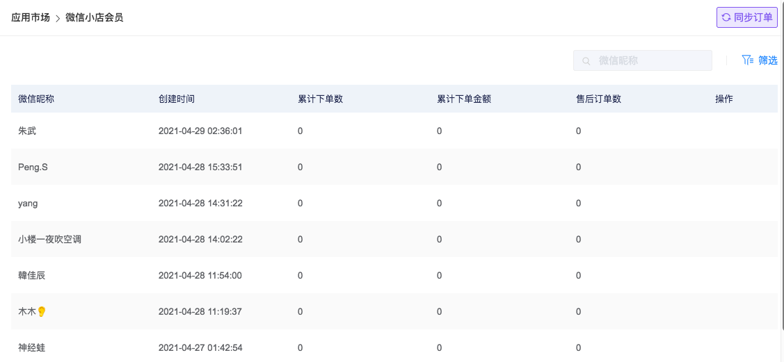Click 微信小店会员 breadcrumb item
The width and height of the screenshot is (784, 362).
(95, 18)
